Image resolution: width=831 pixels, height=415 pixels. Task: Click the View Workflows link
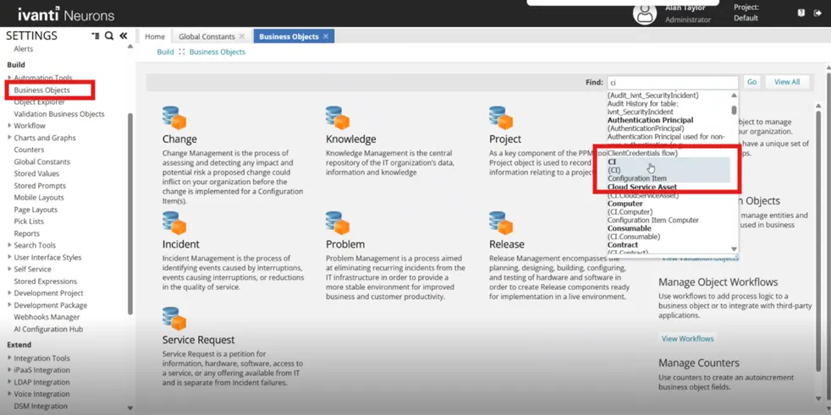(x=687, y=338)
